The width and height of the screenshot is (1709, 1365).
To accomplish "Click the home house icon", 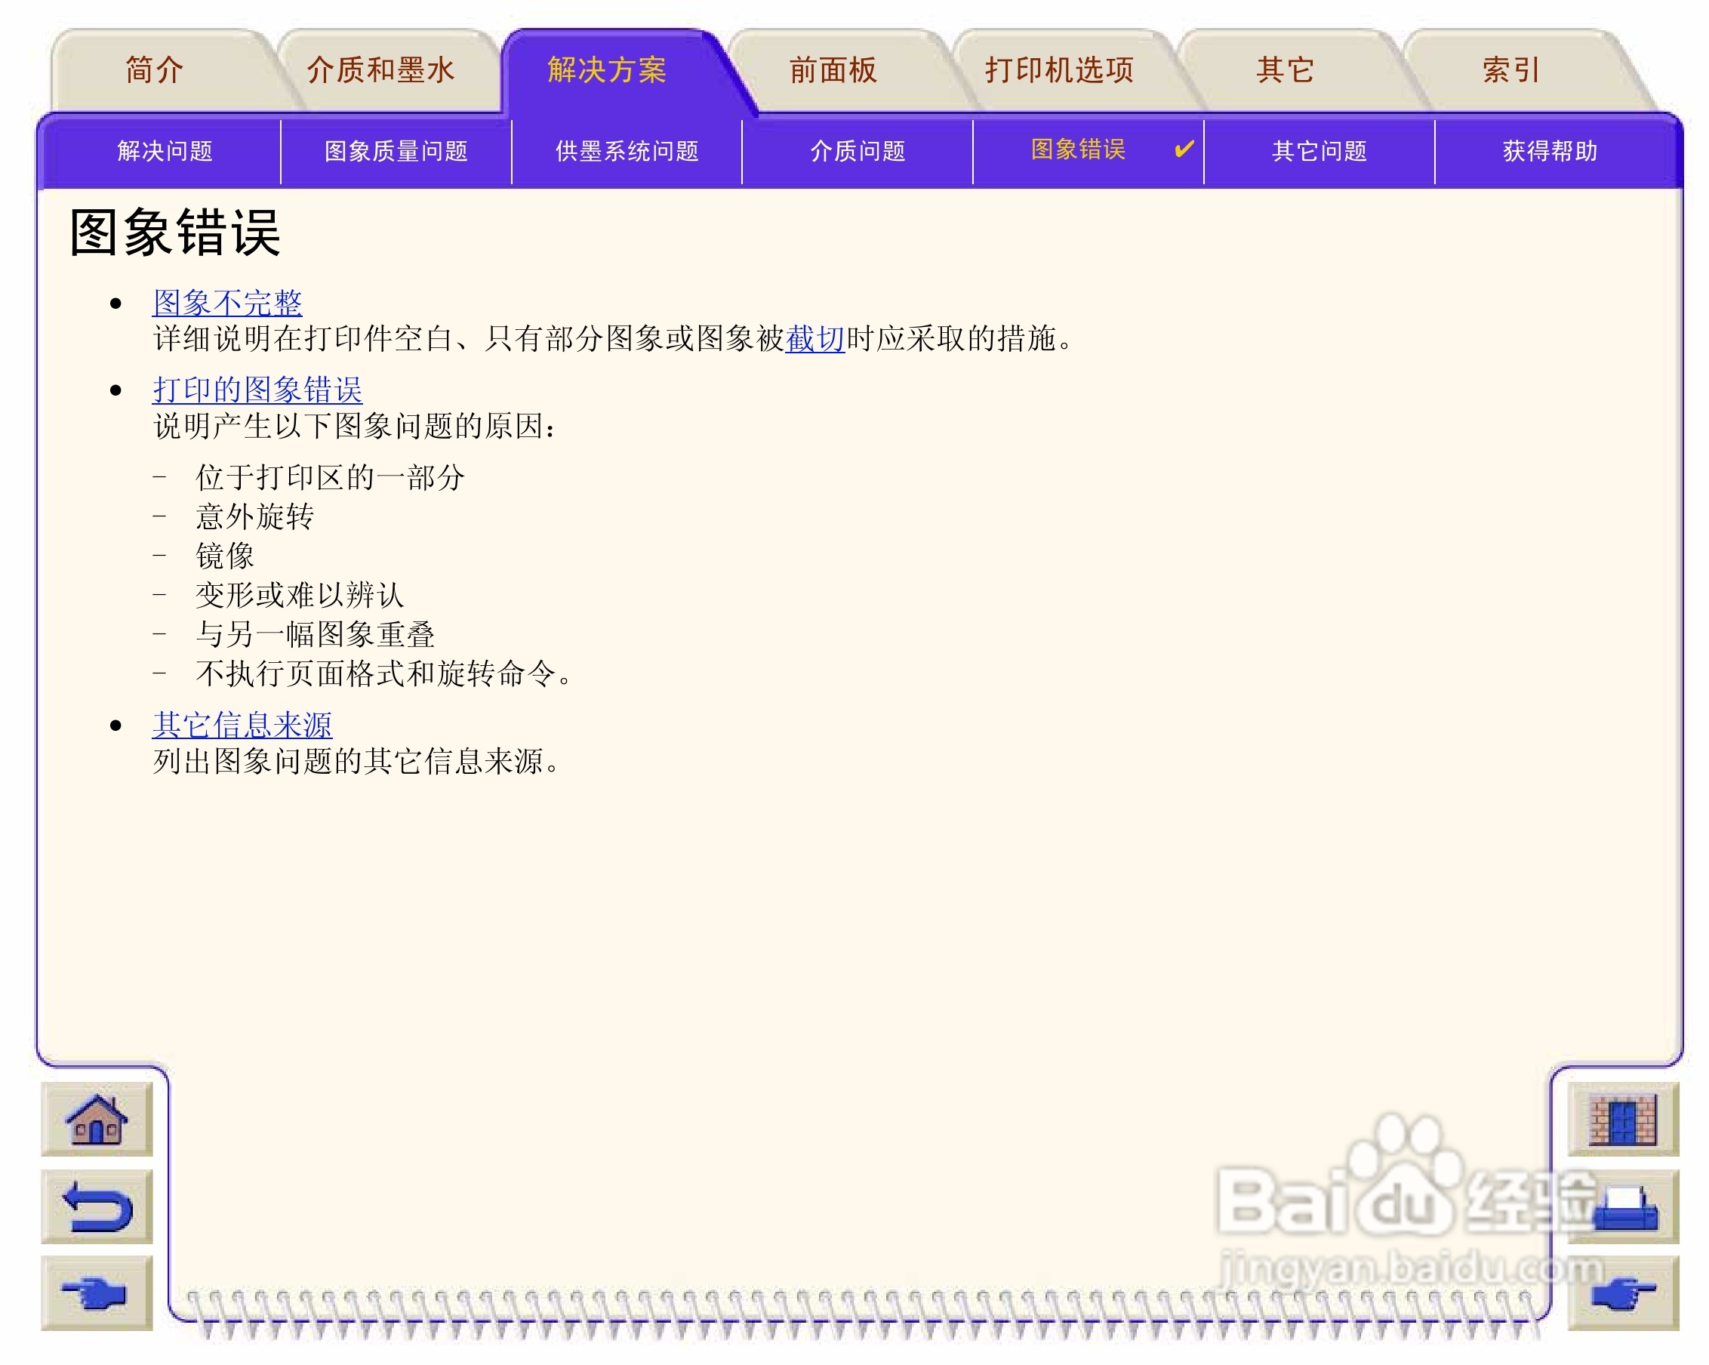I will tap(96, 1120).
